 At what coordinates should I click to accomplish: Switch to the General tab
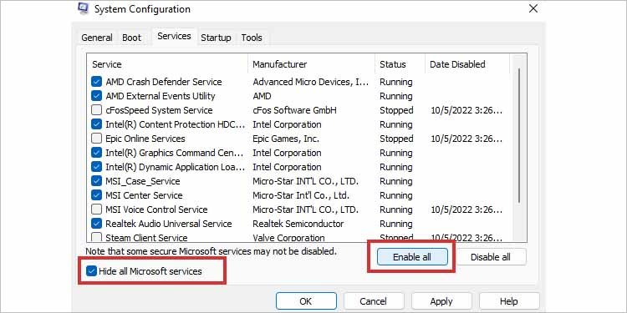[97, 38]
